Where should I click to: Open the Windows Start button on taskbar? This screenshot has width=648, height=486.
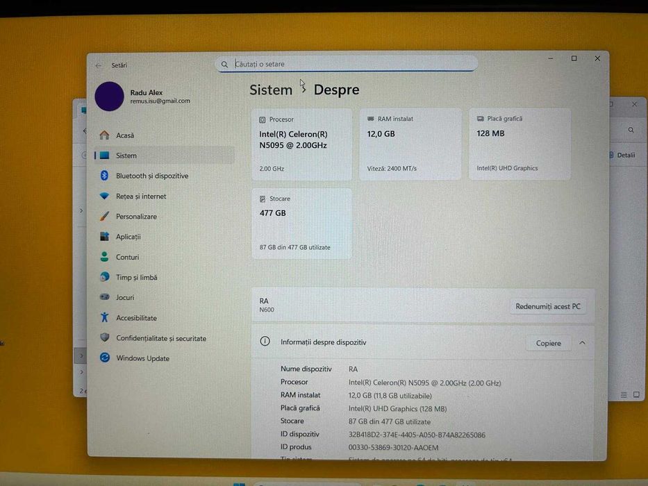[239, 484]
